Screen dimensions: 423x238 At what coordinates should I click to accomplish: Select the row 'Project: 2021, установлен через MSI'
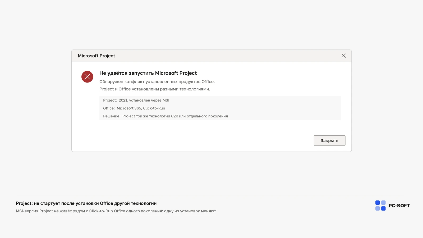point(220,100)
